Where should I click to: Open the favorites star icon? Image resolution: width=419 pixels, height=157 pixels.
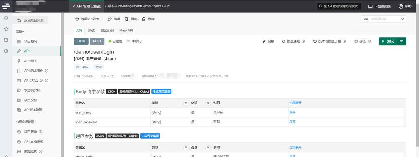6,29
